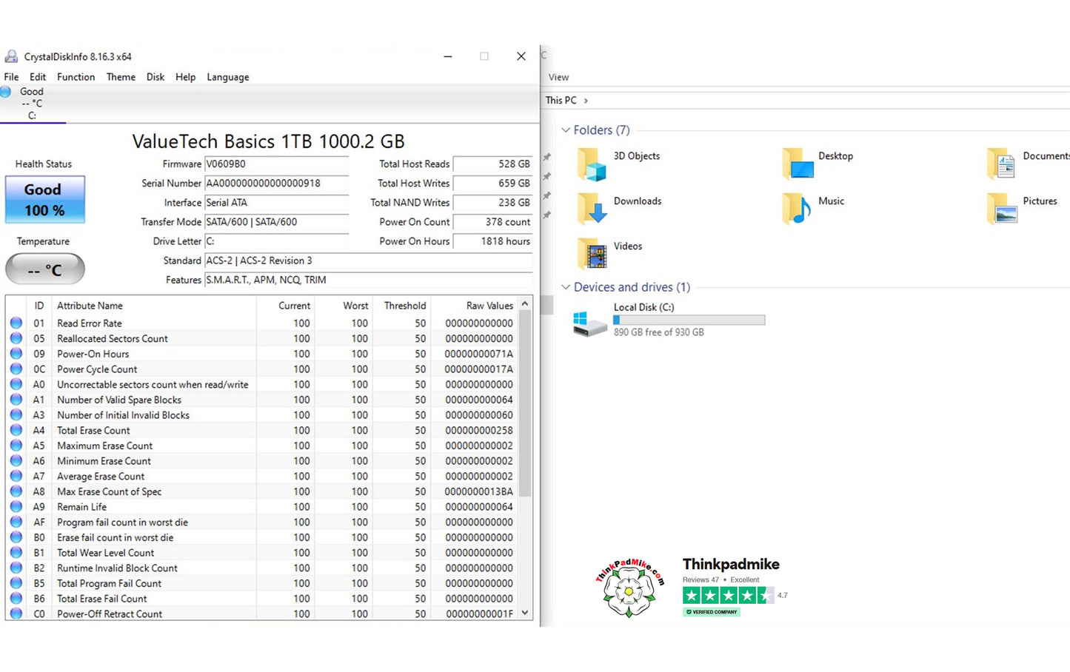This screenshot has width=1070, height=672.
Task: Open the Theme menu
Action: (x=121, y=77)
